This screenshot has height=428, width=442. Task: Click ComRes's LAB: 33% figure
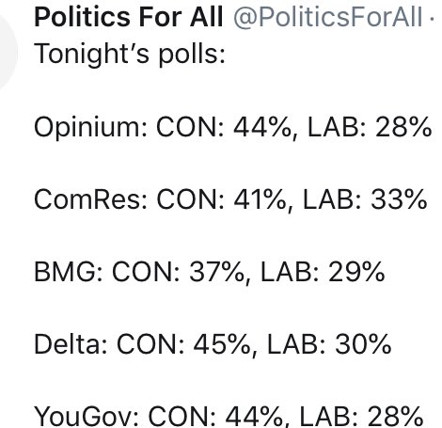tap(365, 199)
